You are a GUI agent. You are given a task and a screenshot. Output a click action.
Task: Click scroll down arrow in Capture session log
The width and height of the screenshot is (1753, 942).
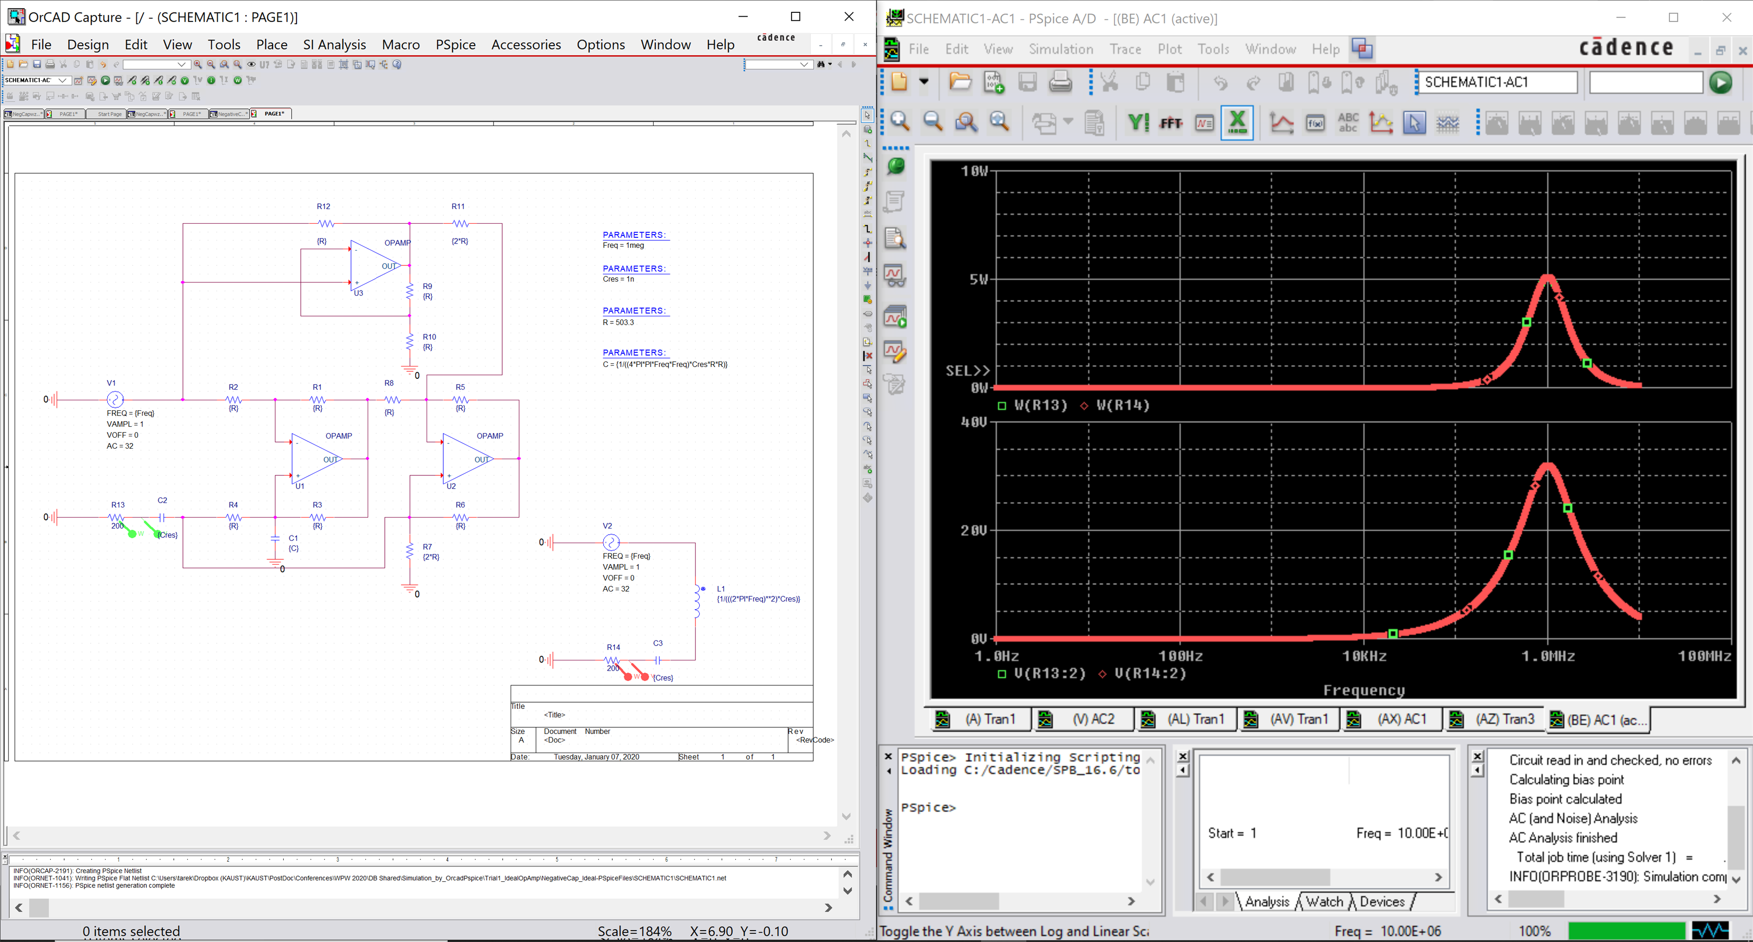(847, 890)
